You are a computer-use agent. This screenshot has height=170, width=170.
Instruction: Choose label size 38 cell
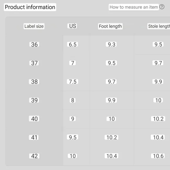coord(34,82)
